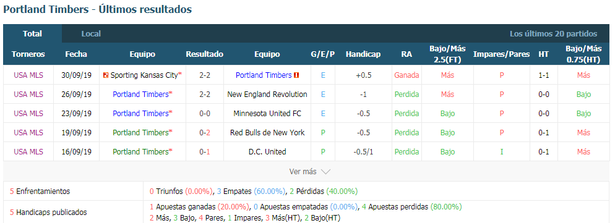Image resolution: width=615 pixels, height=223 pixels.
Task: Click the USA MLS link dated 30/09/19
Action: pos(28,75)
